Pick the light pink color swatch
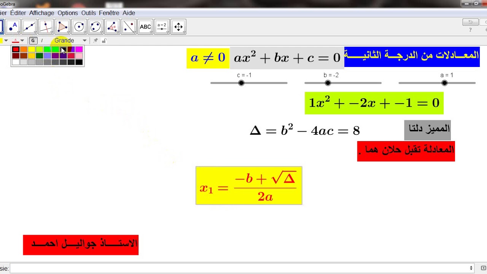This screenshot has width=487, height=274. click(x=79, y=56)
